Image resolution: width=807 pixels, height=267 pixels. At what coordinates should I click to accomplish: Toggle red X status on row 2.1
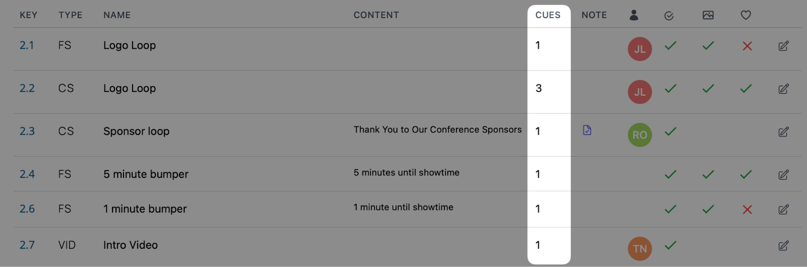pyautogui.click(x=747, y=46)
